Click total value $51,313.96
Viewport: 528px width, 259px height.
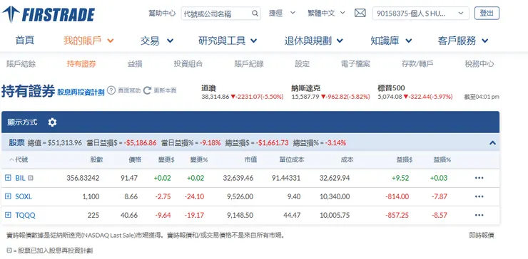(65, 143)
